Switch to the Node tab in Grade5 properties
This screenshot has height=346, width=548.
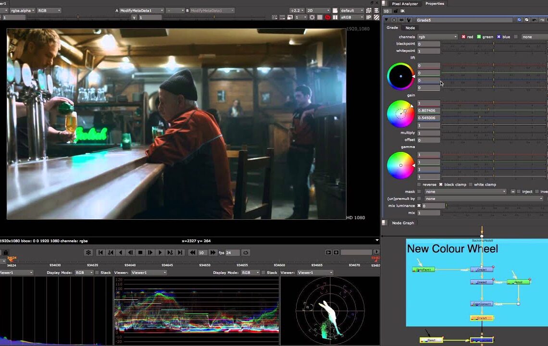(x=410, y=28)
